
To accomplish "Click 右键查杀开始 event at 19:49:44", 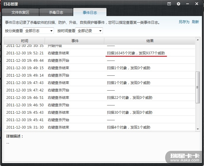I will [58, 61].
